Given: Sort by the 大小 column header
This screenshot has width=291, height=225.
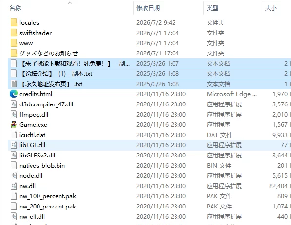Looking at the screenshot, I should (x=271, y=8).
